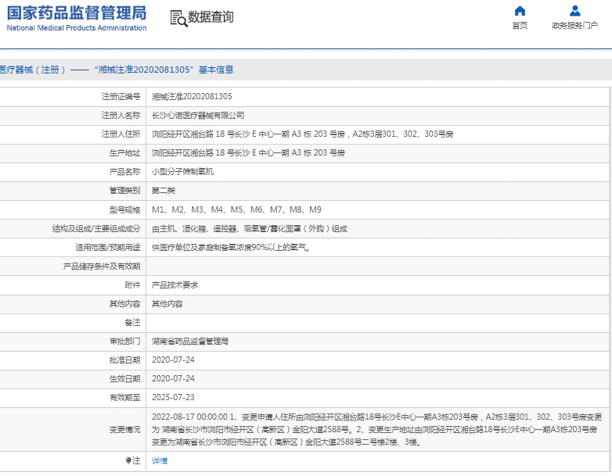Click the 数据查询 magnifier document icon

click(178, 18)
